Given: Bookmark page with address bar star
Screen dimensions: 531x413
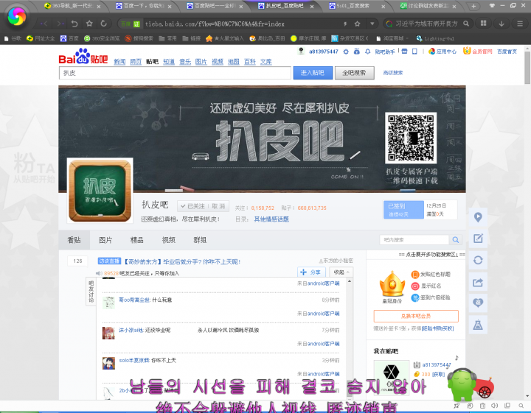Looking at the screenshot, I should point(357,24).
